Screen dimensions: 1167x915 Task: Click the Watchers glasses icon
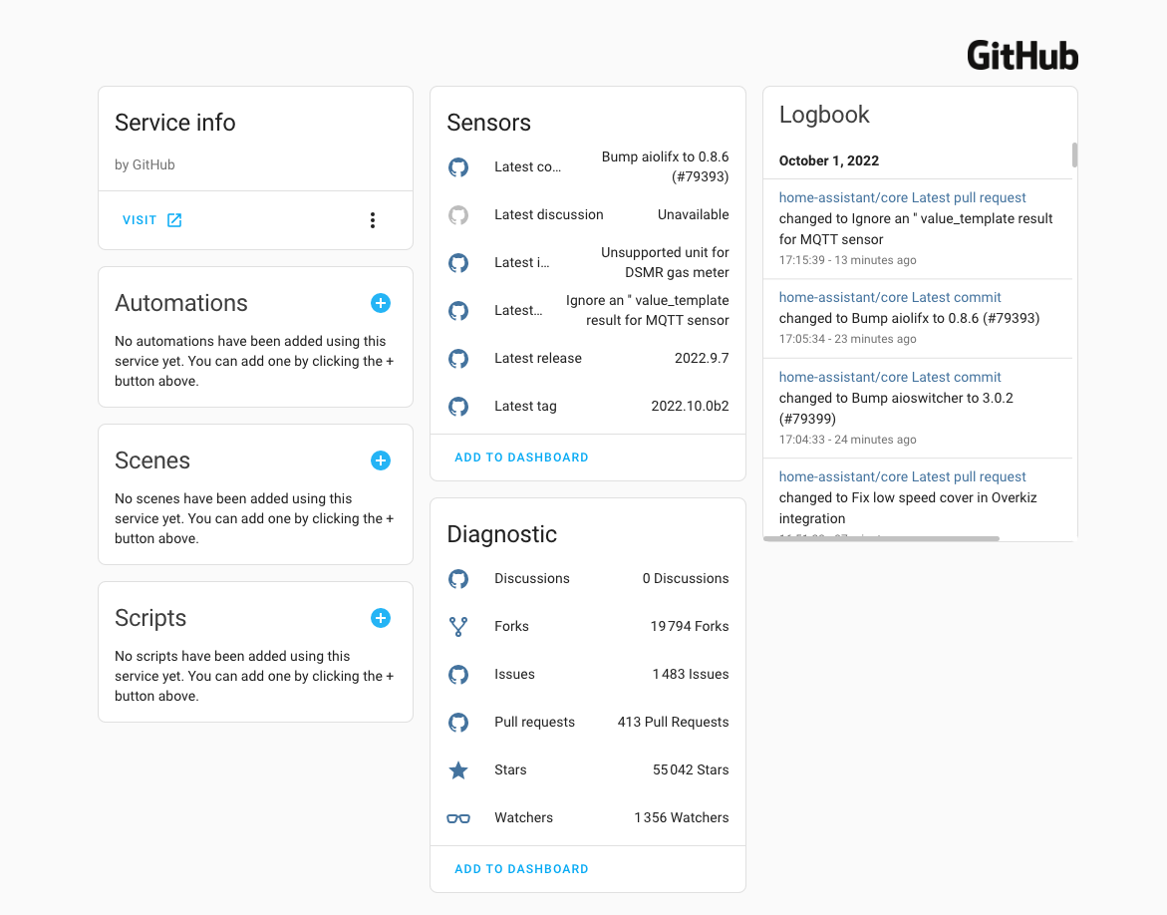coord(458,818)
